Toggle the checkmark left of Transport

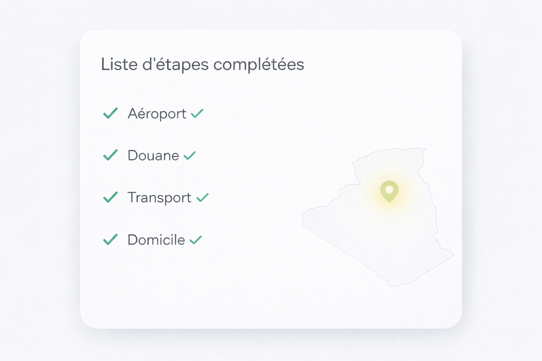click(x=110, y=197)
